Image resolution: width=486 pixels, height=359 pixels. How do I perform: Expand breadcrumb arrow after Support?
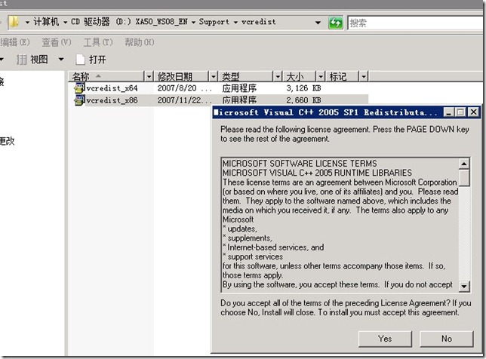tap(235, 23)
